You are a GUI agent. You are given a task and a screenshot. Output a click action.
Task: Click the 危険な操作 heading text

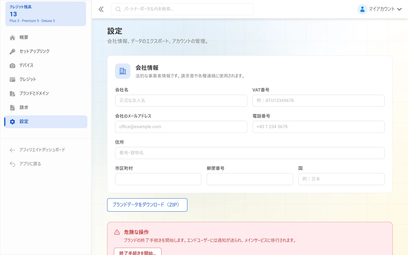point(136,232)
